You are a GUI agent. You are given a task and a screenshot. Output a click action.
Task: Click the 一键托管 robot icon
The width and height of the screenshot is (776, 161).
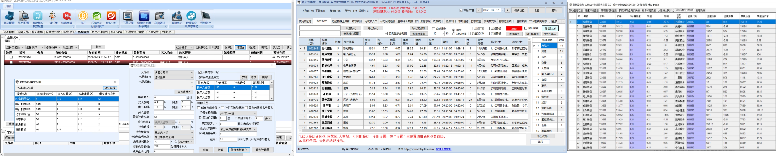click(x=52, y=18)
